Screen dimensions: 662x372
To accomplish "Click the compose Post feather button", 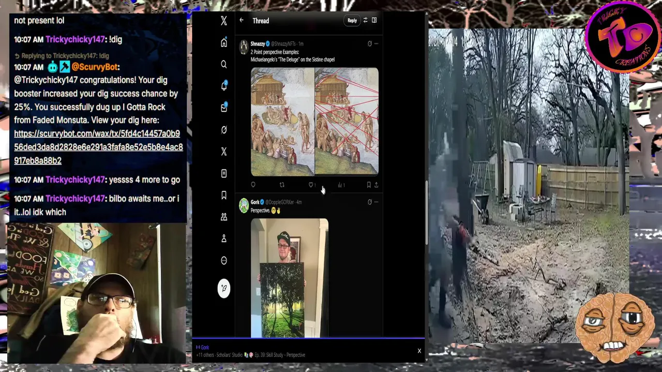I will coord(224,288).
